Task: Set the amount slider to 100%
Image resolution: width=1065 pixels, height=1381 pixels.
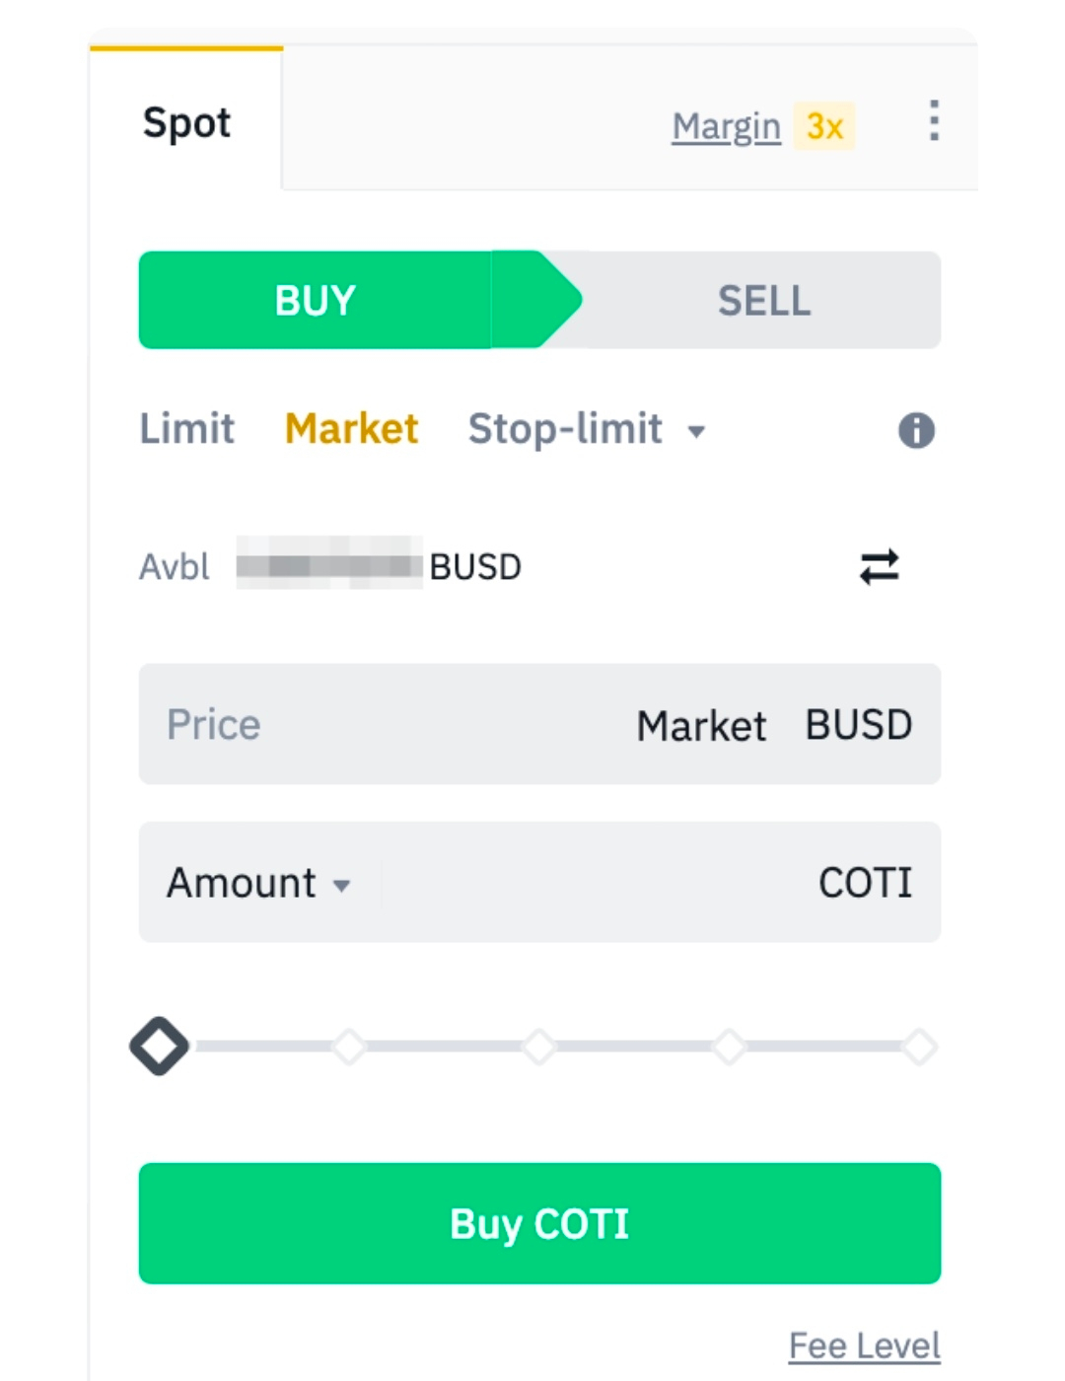Action: click(x=919, y=1047)
